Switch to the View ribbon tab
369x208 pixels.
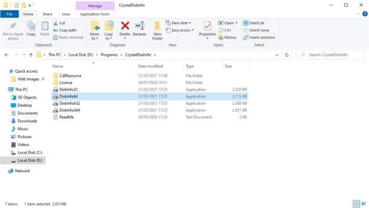click(x=66, y=14)
